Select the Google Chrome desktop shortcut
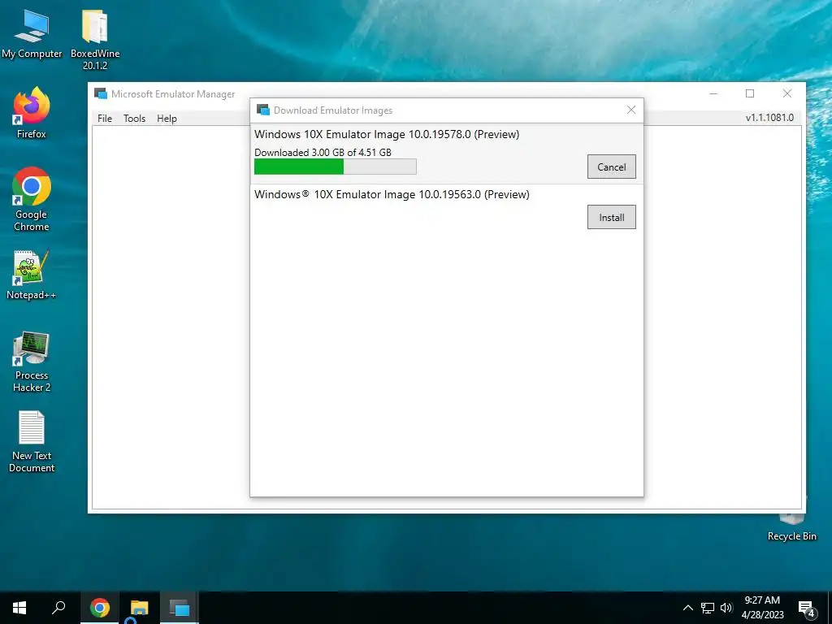This screenshot has height=624, width=832. coord(32,200)
